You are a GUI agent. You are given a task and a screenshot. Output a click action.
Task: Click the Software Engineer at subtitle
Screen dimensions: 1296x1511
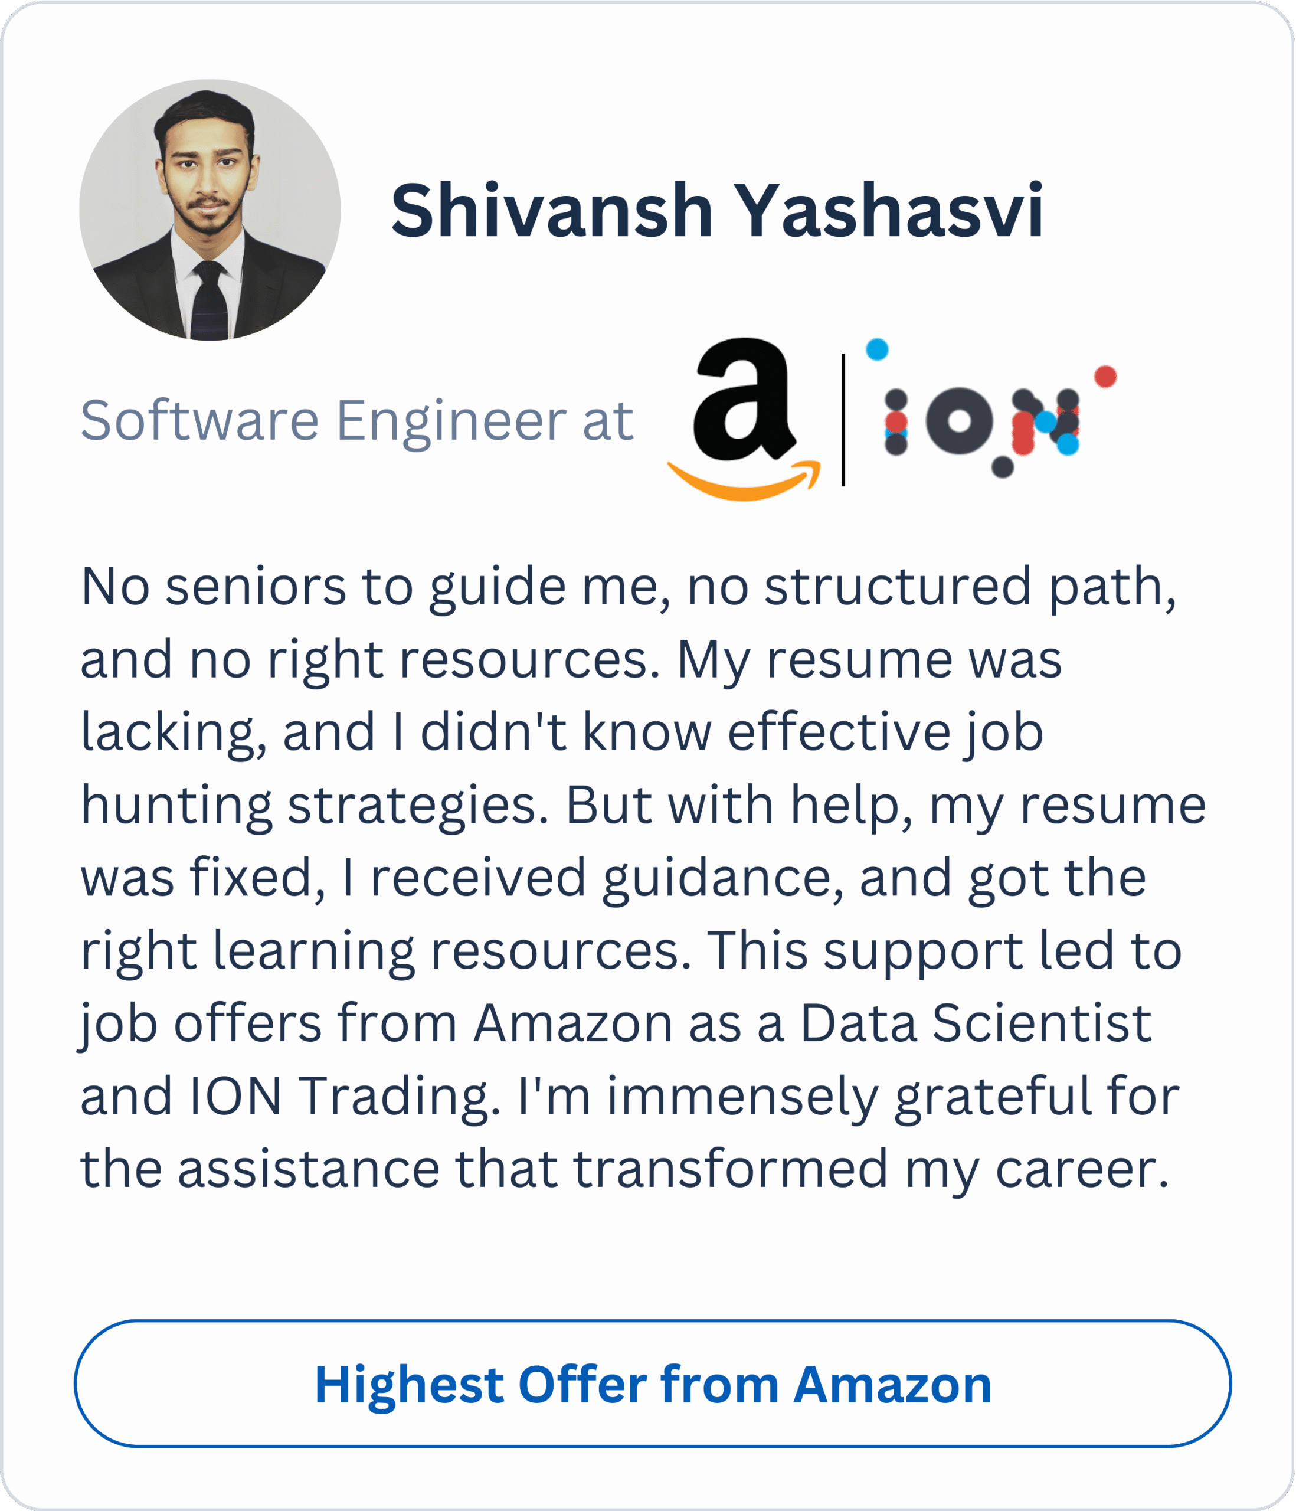click(x=356, y=421)
